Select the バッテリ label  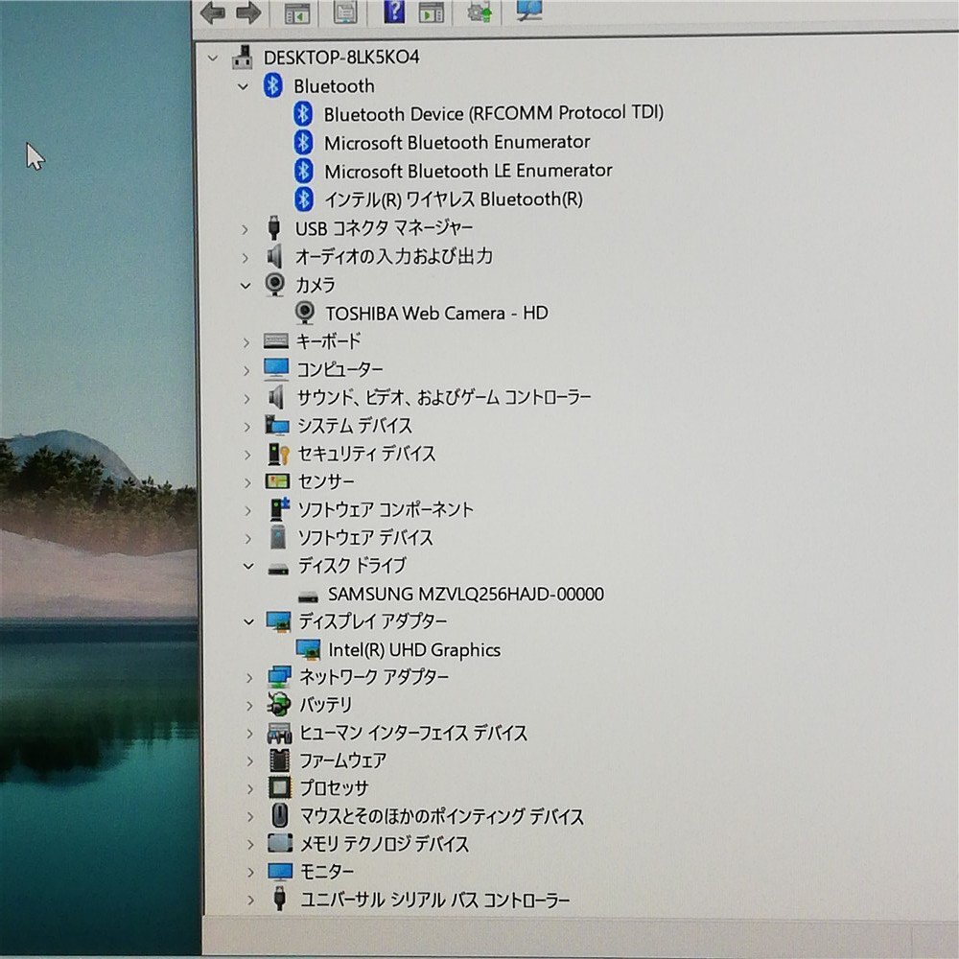pyautogui.click(x=325, y=705)
